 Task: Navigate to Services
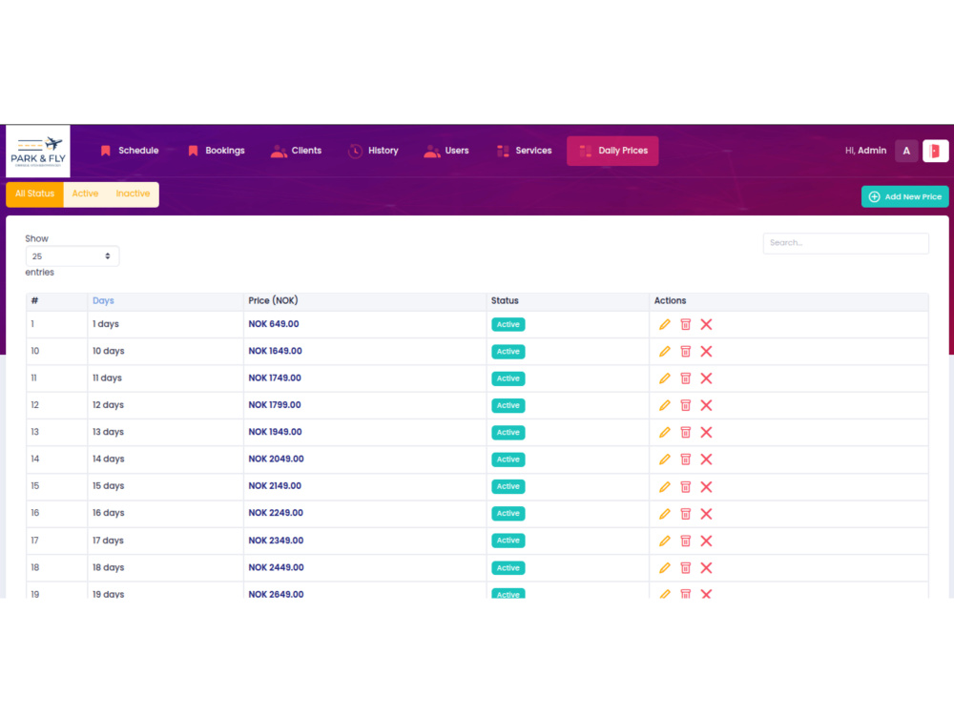pyautogui.click(x=525, y=151)
